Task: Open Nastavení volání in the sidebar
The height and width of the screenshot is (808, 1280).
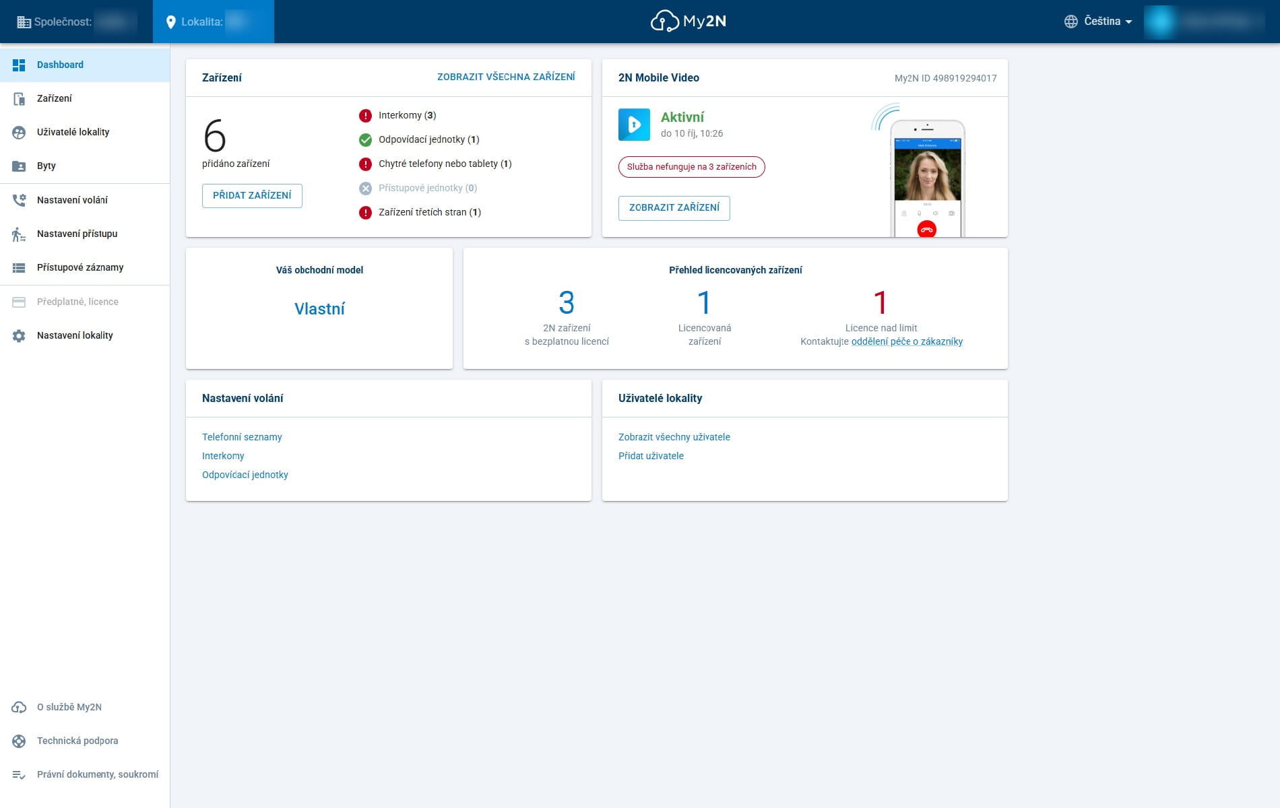Action: click(x=85, y=200)
